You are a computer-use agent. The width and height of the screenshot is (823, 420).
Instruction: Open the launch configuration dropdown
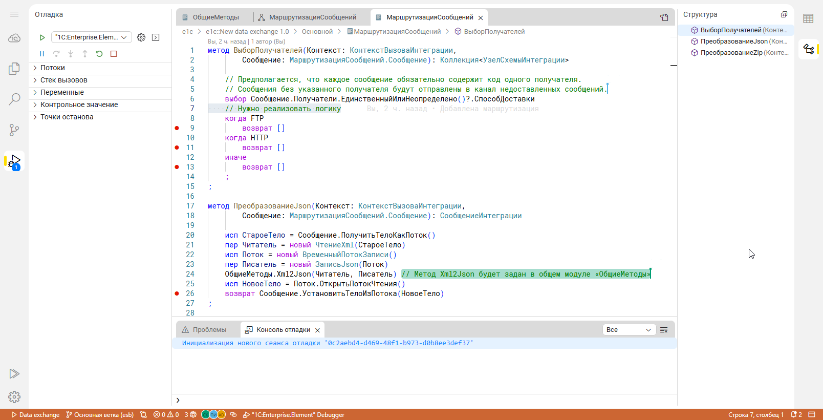[92, 37]
